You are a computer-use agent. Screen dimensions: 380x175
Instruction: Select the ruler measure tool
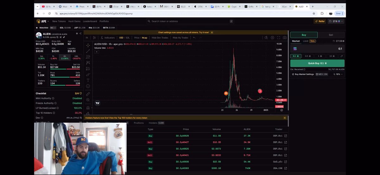(x=88, y=94)
